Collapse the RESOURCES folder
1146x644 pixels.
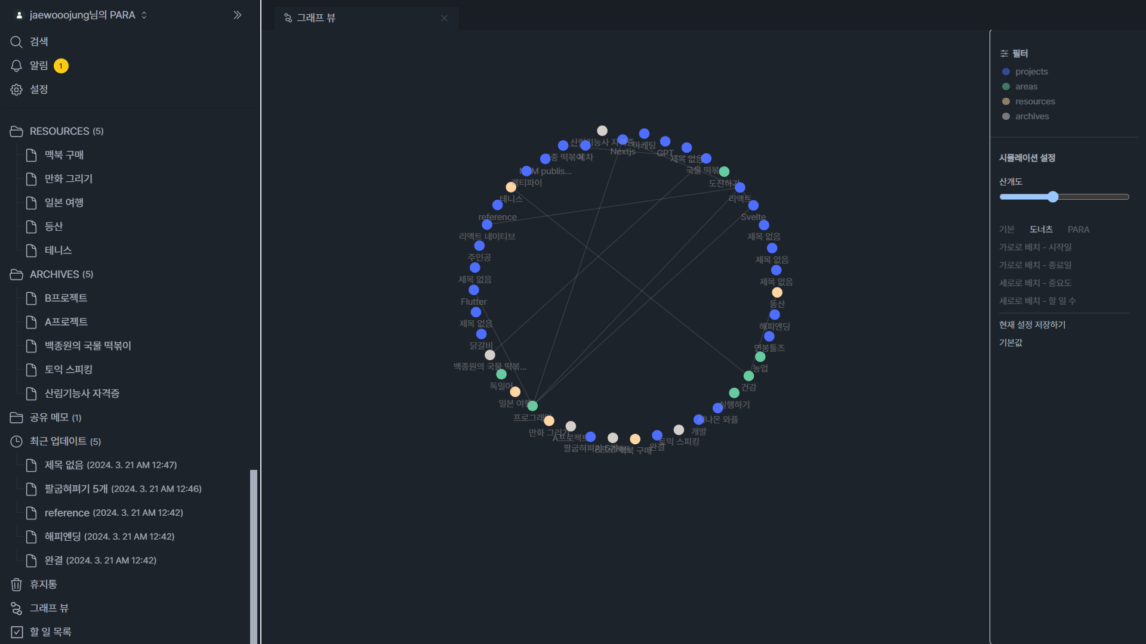pos(58,131)
